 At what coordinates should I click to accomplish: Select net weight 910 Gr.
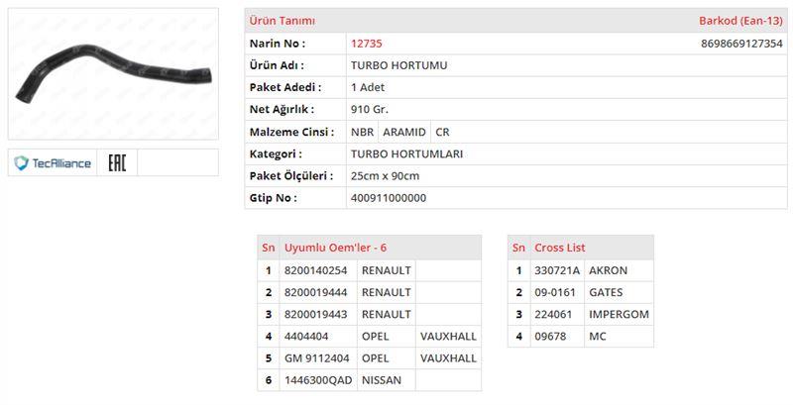(370, 109)
